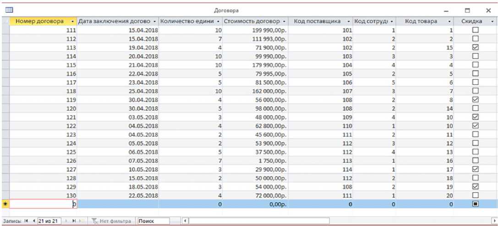Click the Договора window title
The height and width of the screenshot is (226, 498).
(226, 11)
